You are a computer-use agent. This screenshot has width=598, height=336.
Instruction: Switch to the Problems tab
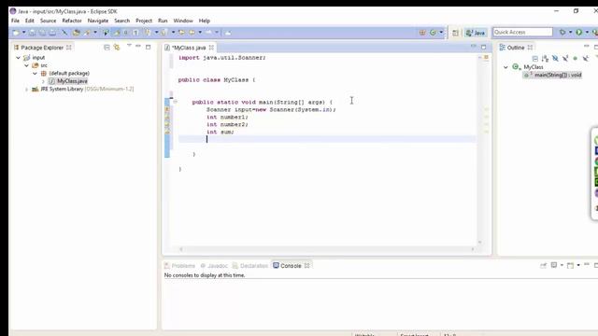[x=179, y=266]
